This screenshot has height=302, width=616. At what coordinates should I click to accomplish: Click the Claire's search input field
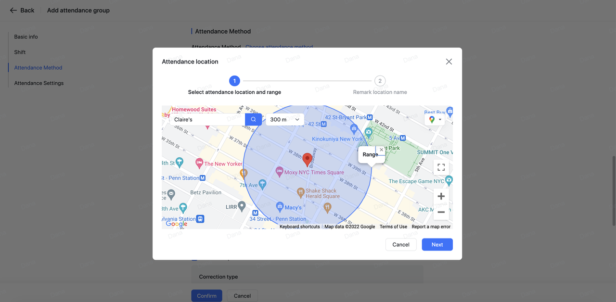click(x=207, y=119)
